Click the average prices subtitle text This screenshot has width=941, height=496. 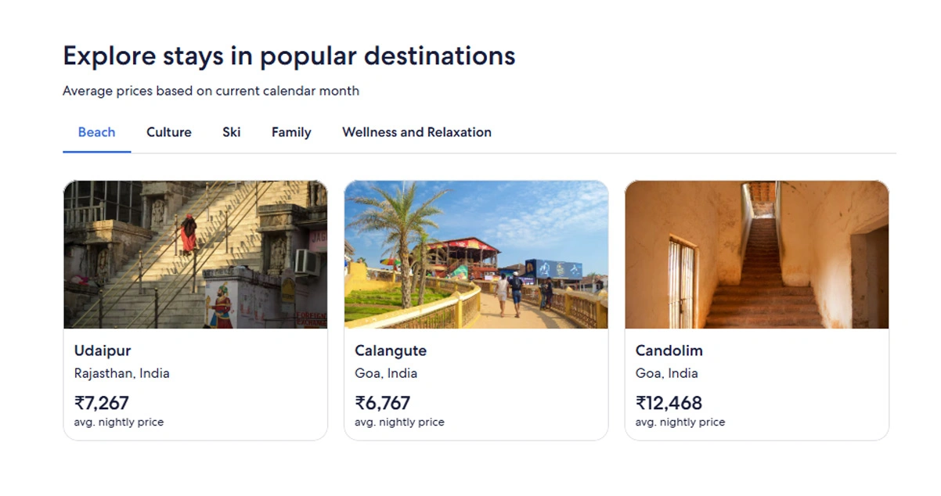click(x=211, y=91)
